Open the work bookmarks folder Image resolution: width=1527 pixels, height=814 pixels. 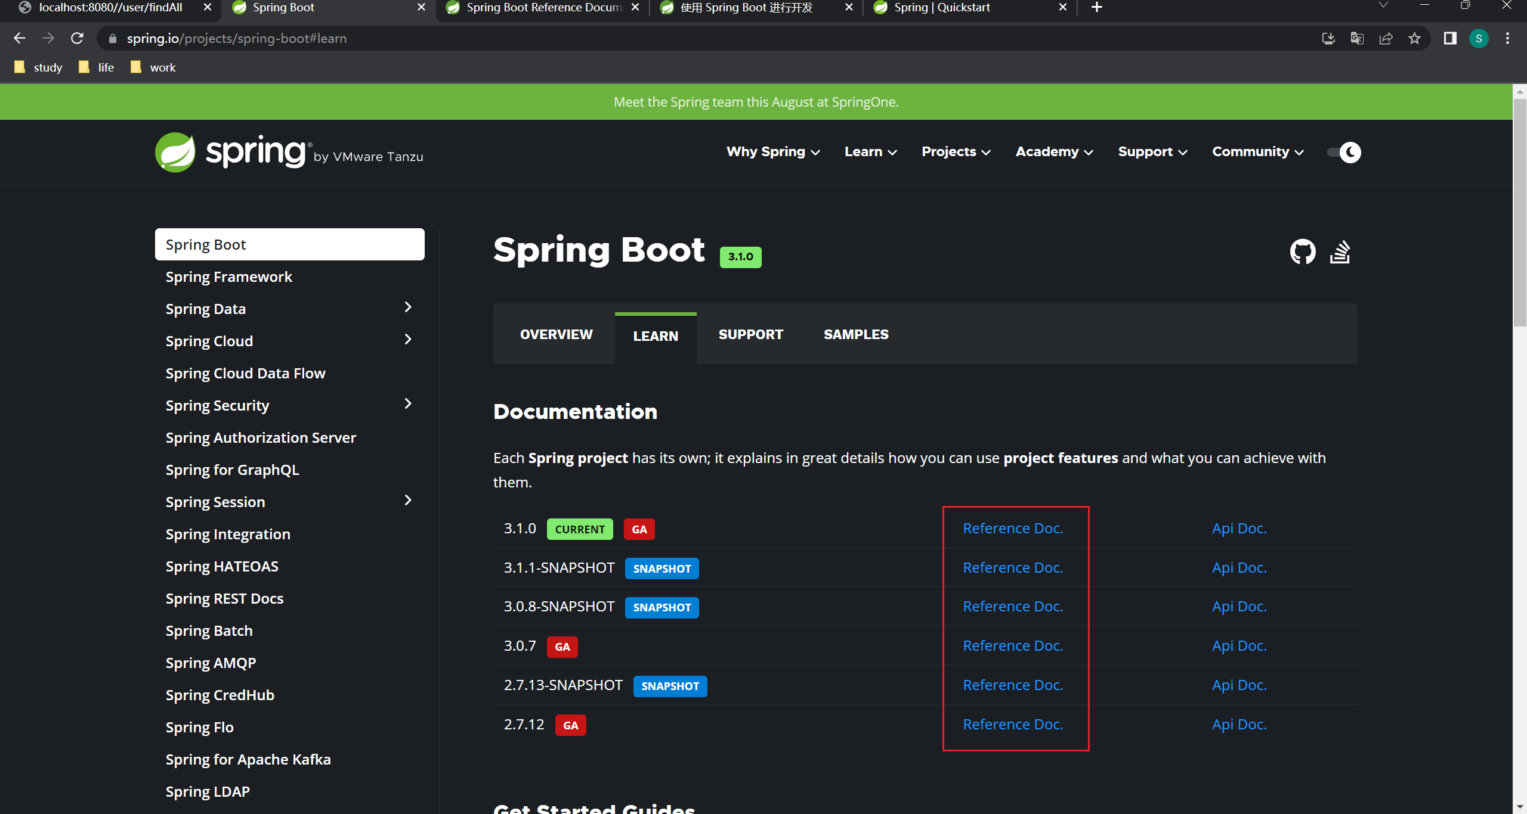pos(153,67)
